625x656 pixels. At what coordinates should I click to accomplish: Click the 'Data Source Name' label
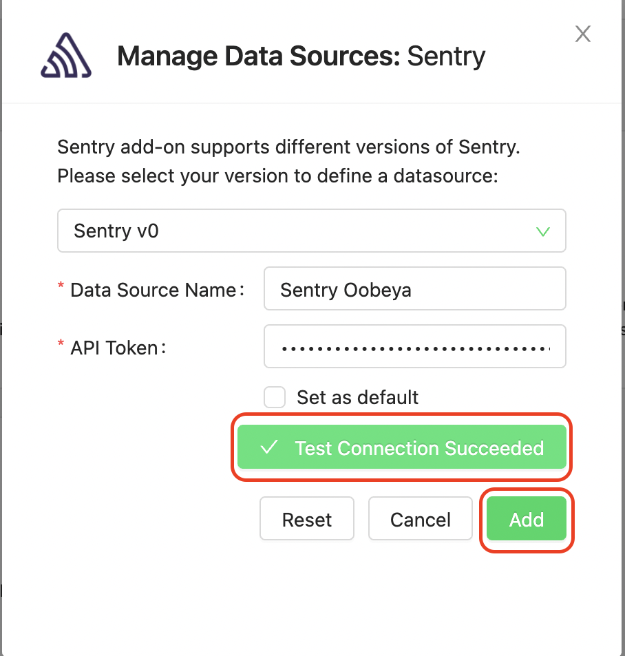pyautogui.click(x=153, y=290)
